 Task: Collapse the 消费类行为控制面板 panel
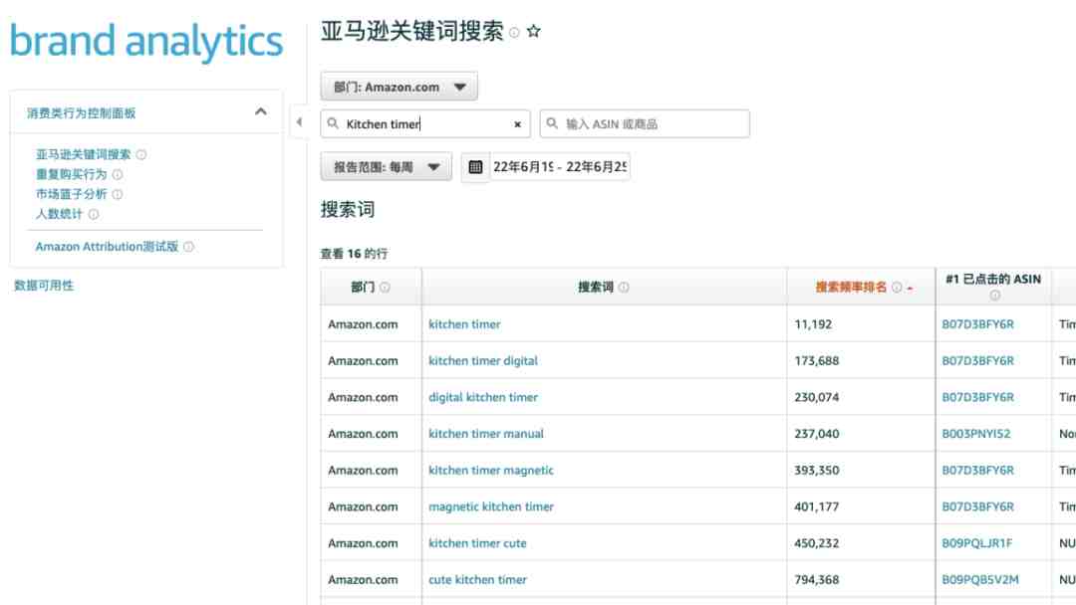(261, 111)
